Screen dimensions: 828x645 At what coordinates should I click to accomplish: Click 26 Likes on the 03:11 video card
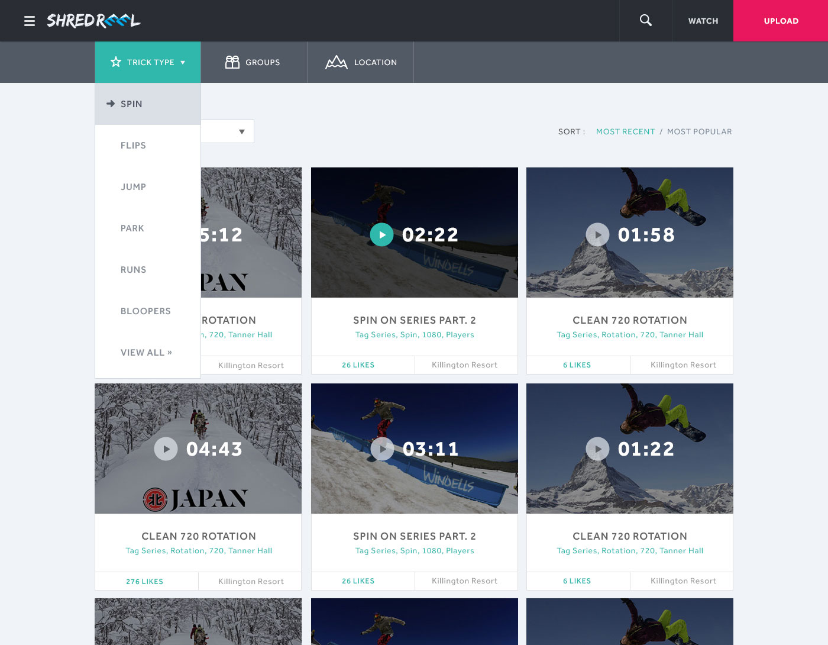pyautogui.click(x=358, y=581)
